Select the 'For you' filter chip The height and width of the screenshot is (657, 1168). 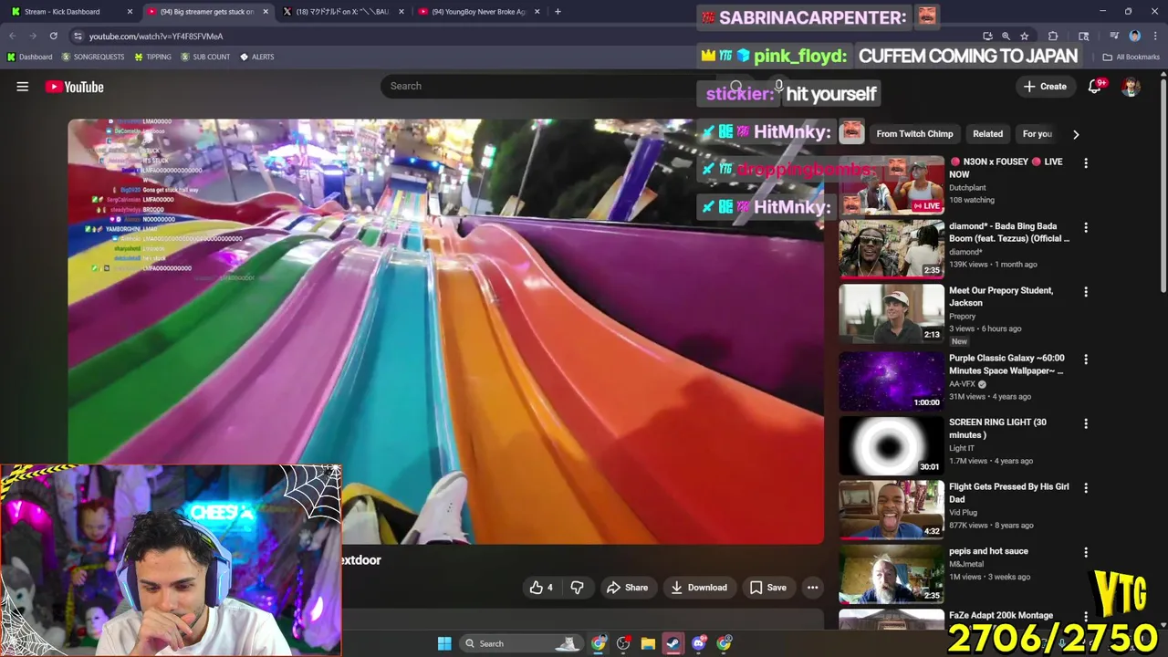[1037, 134]
